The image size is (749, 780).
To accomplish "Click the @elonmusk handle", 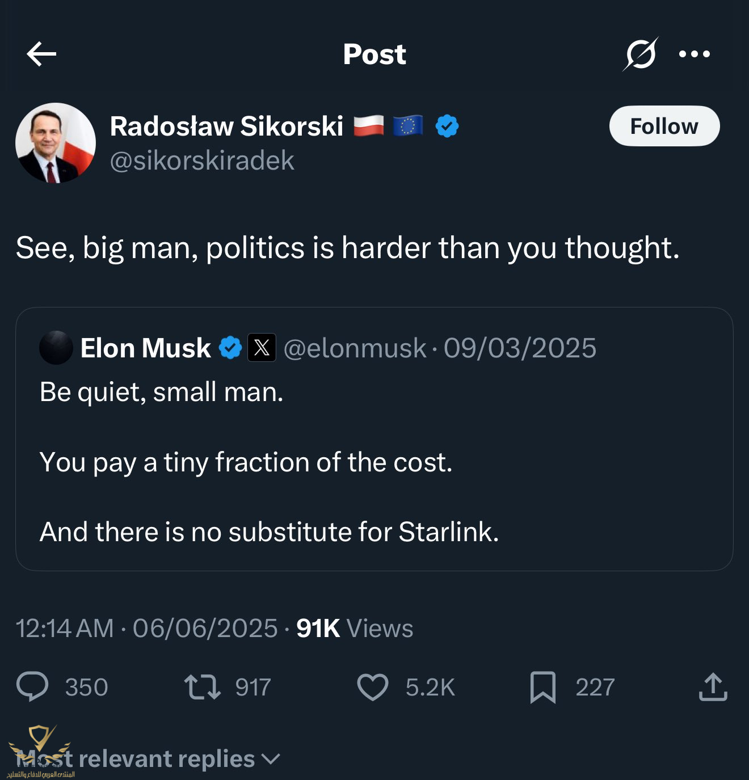I will pyautogui.click(x=355, y=348).
